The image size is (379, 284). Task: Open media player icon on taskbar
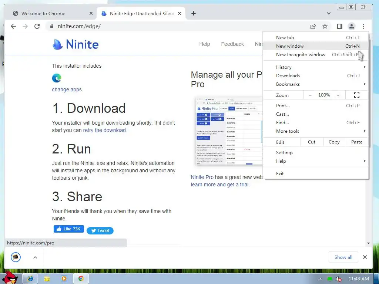(64, 279)
